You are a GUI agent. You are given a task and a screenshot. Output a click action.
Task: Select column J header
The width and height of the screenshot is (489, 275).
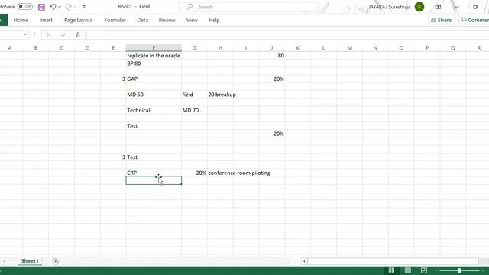coord(272,47)
